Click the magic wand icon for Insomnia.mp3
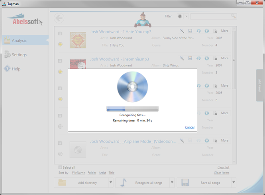265x195 pixels. [x=182, y=58]
